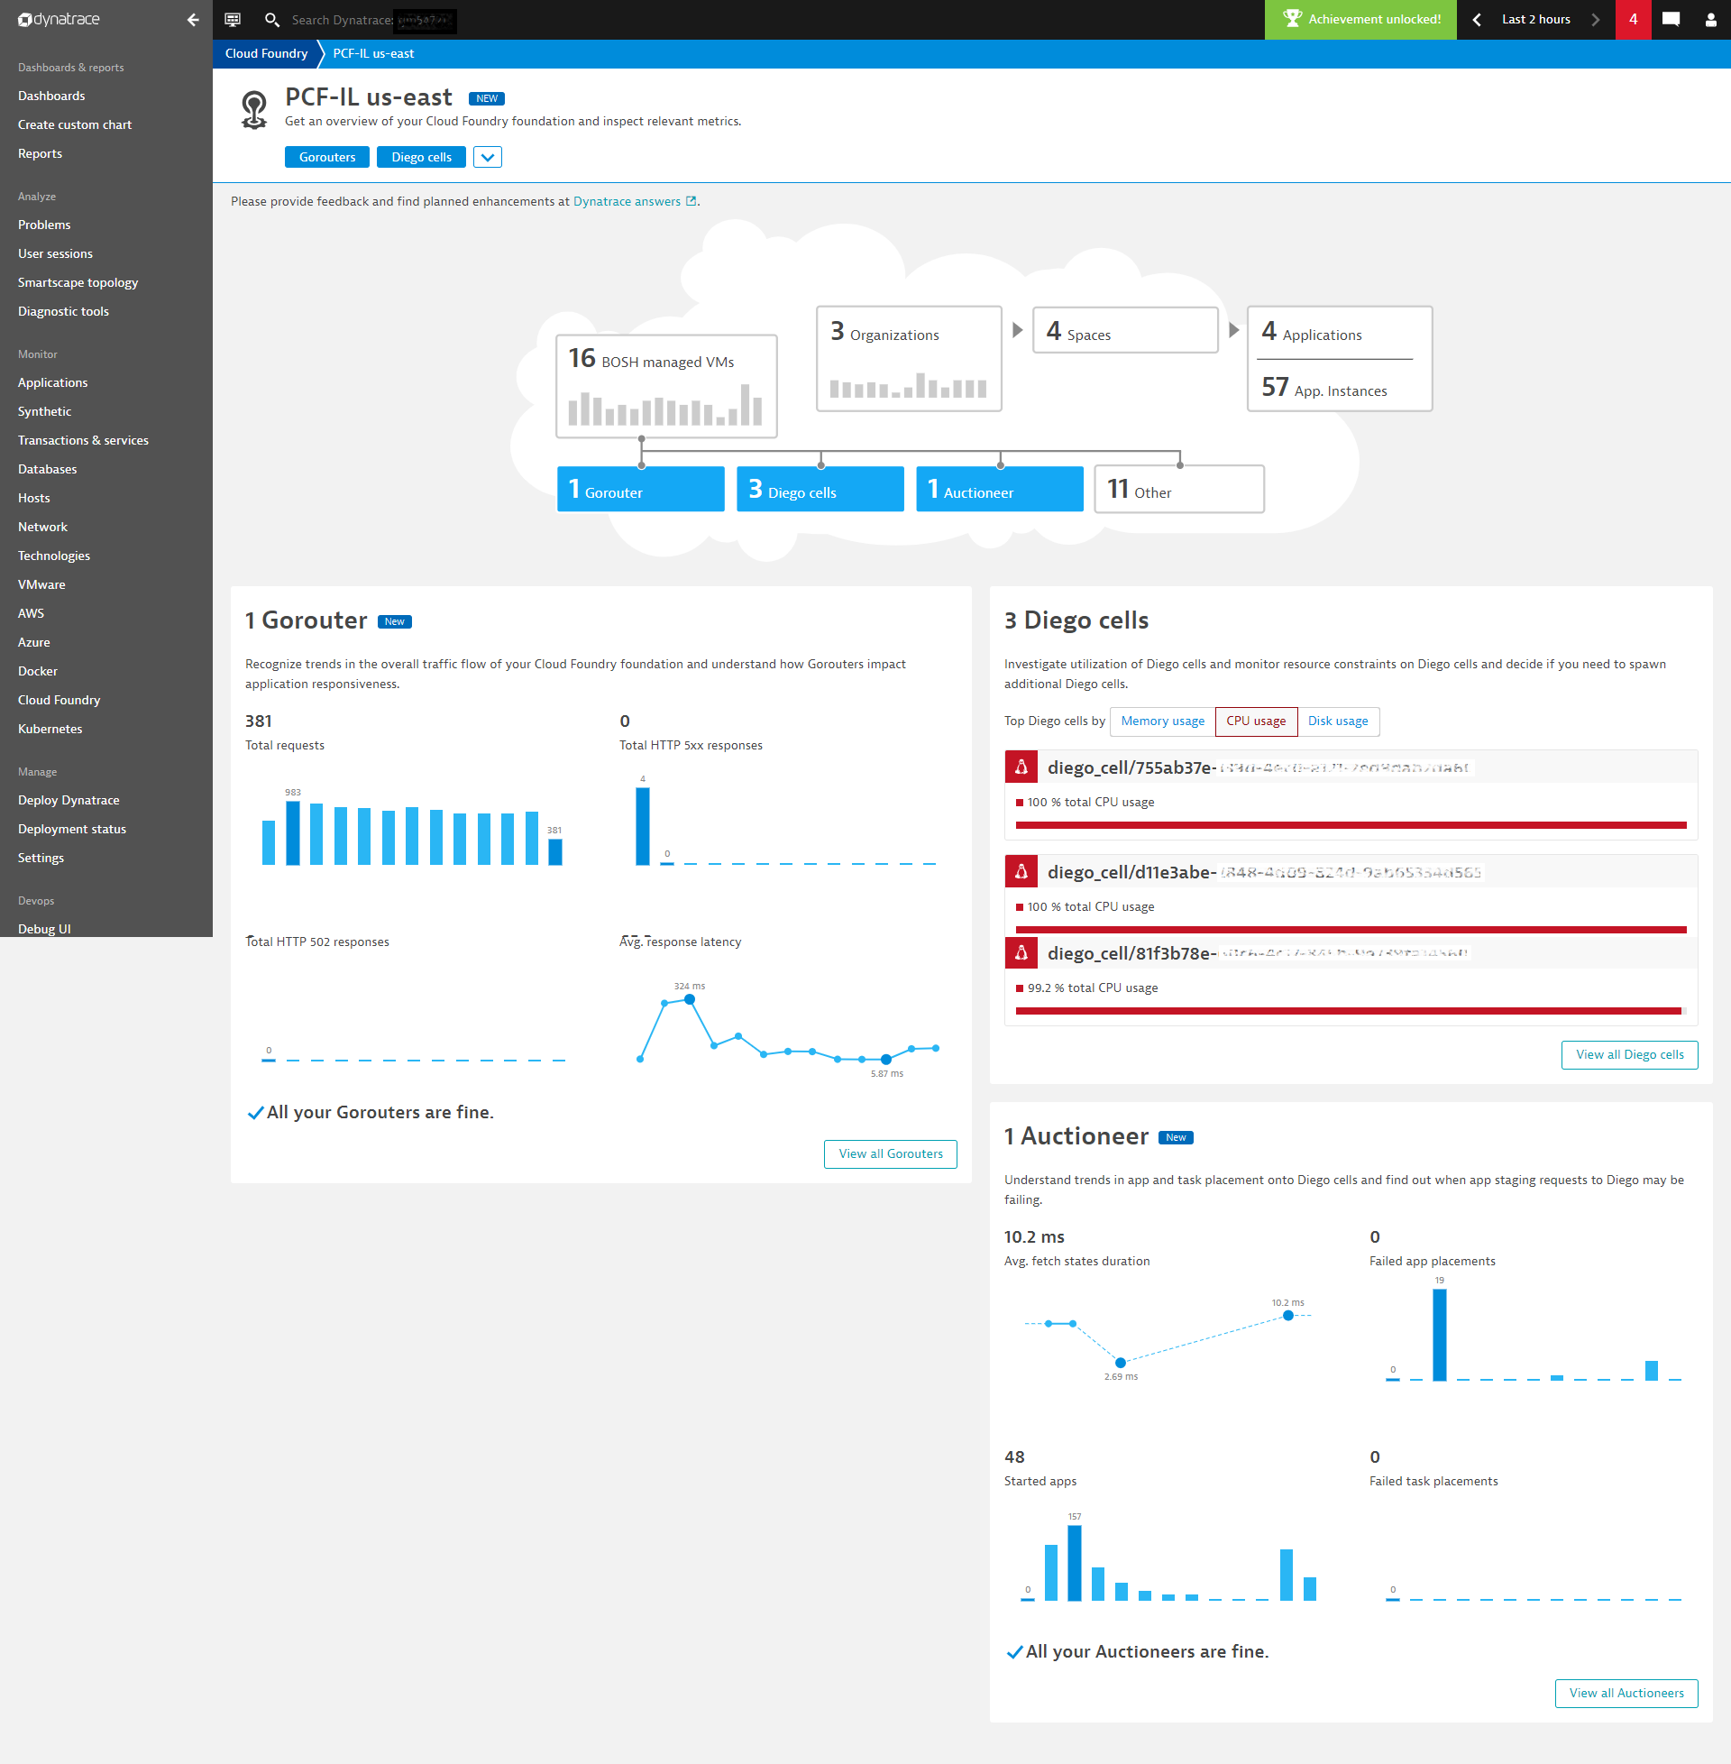Select CPU usage tab
Viewport: 1731px width, 1764px height.
[x=1256, y=721]
